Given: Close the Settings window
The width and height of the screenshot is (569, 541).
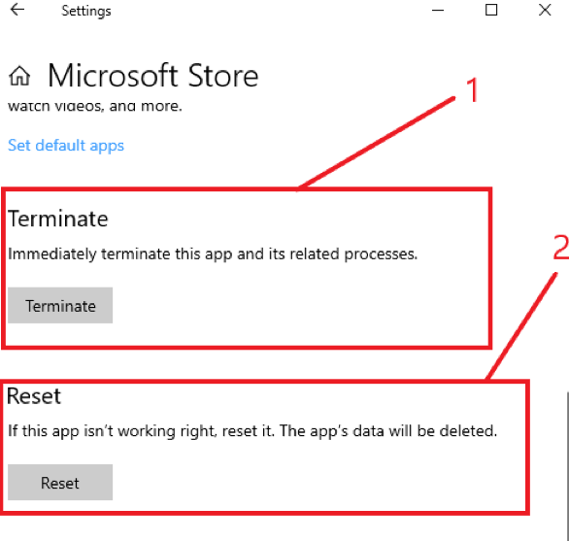Looking at the screenshot, I should tap(545, 10).
